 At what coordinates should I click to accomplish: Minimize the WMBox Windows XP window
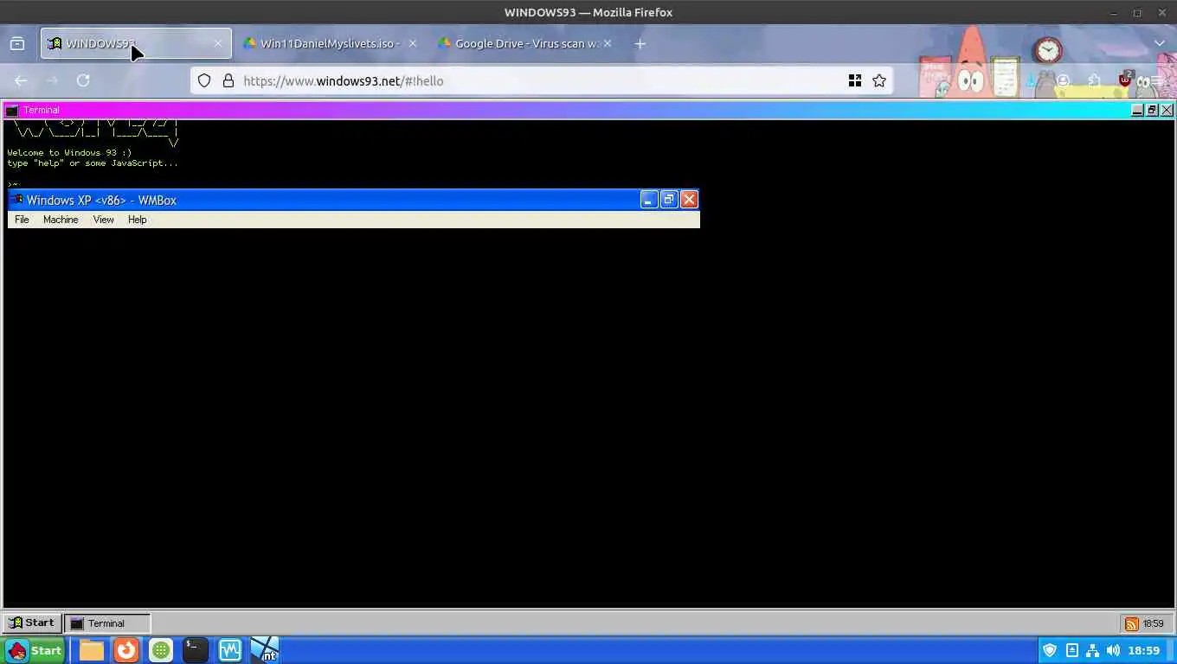pyautogui.click(x=649, y=200)
